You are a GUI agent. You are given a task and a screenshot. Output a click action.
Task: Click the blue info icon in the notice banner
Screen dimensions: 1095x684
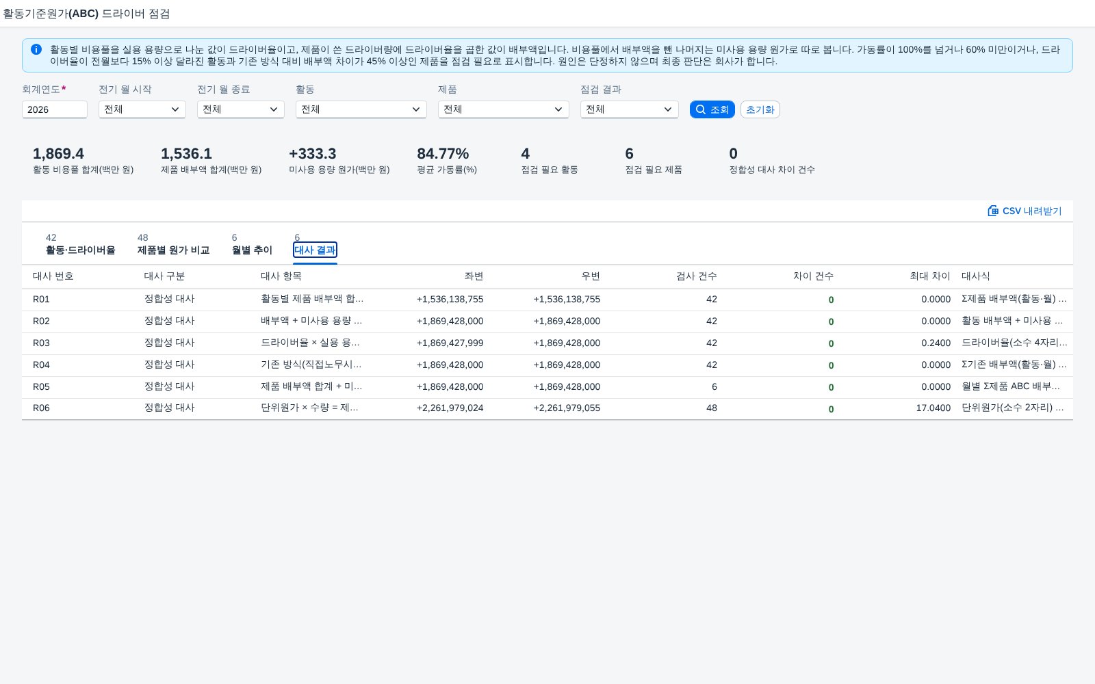click(x=36, y=49)
